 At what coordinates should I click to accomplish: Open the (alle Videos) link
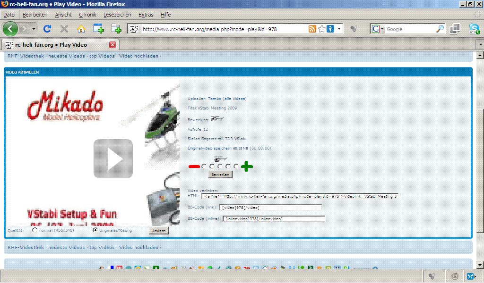click(x=234, y=99)
